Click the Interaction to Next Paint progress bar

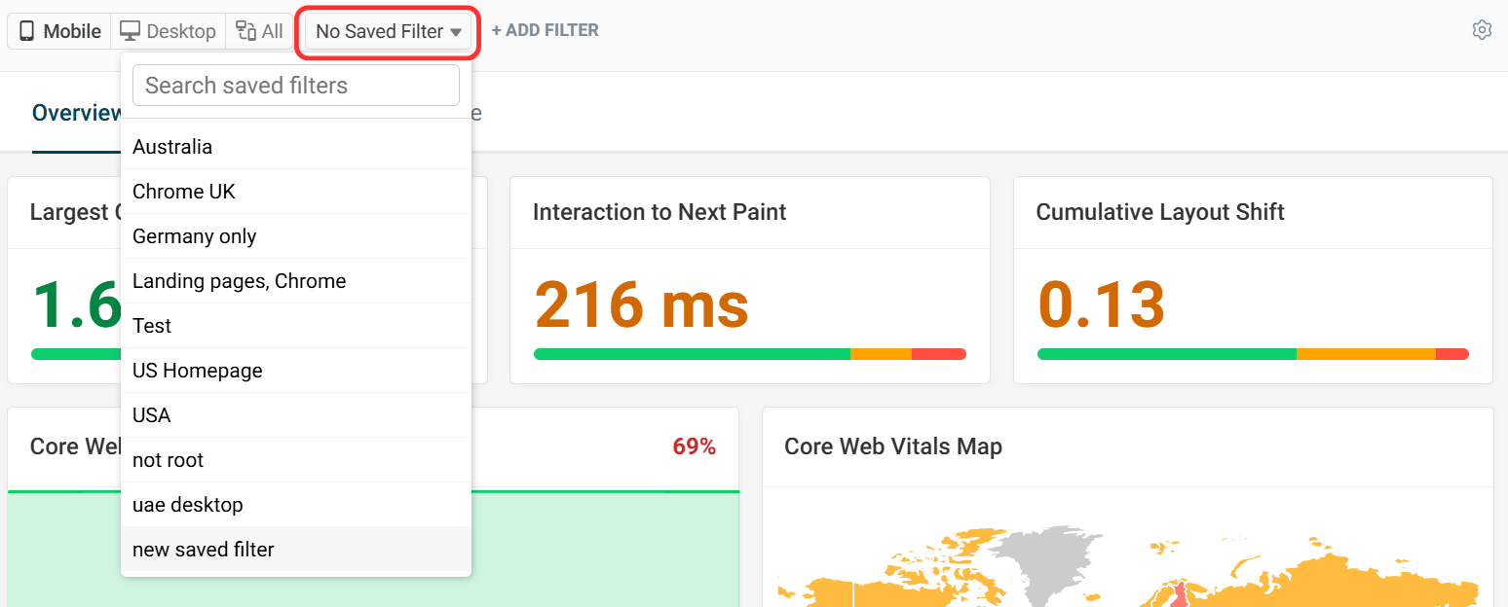(x=749, y=354)
